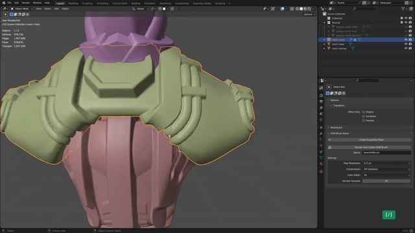Screen dimensions: 415x233
Task: Toggle viewport overlays button
Action: (283, 8)
